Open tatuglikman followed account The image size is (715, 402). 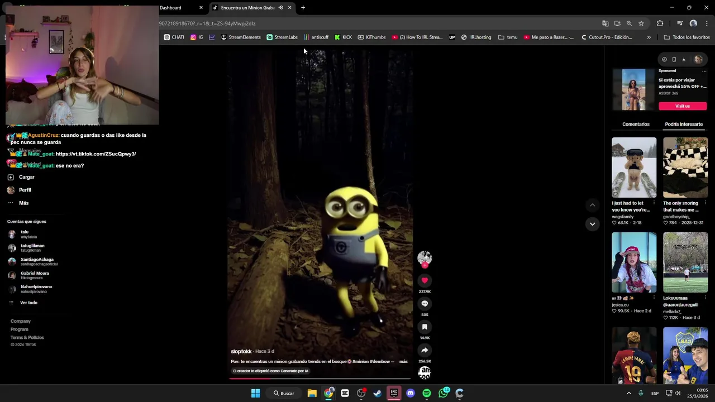coord(32,248)
